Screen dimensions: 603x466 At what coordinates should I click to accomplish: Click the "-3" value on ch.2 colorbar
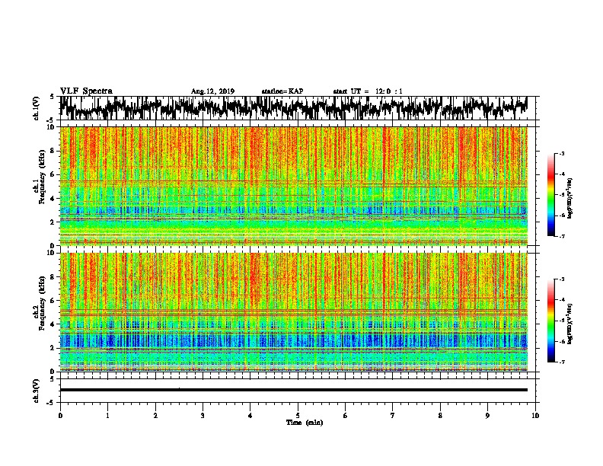pyautogui.click(x=561, y=279)
